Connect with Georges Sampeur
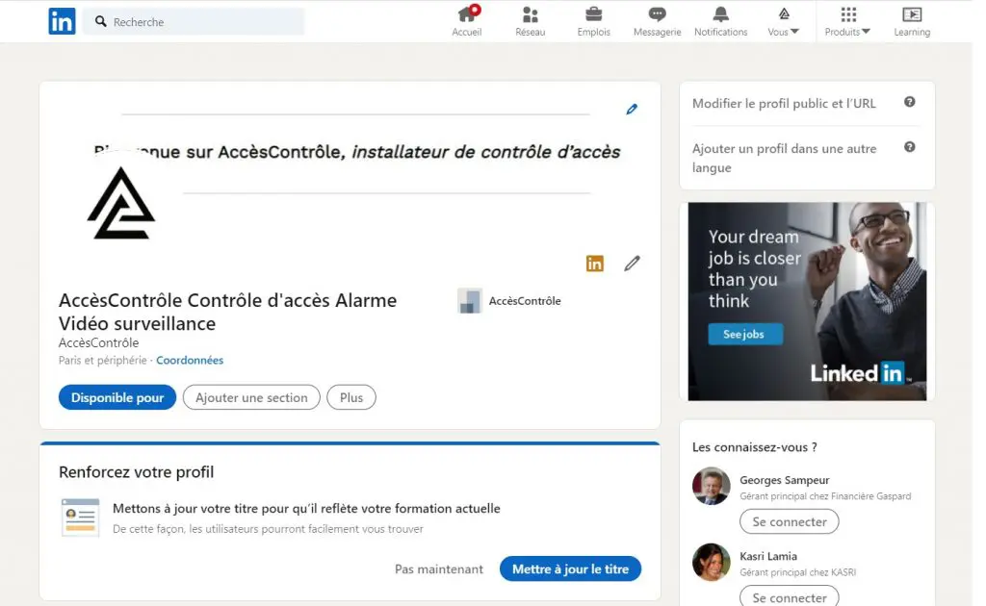Viewport: 986px width, 606px height. tap(789, 522)
